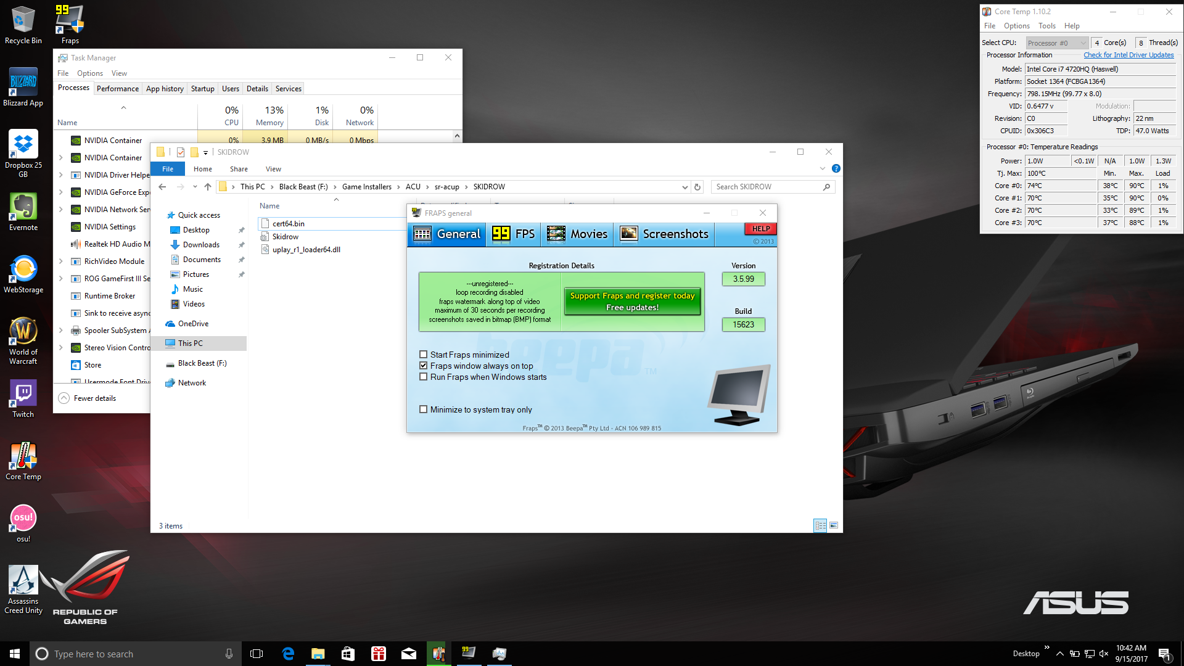Expand the RichVideo Module process row

pyautogui.click(x=60, y=261)
